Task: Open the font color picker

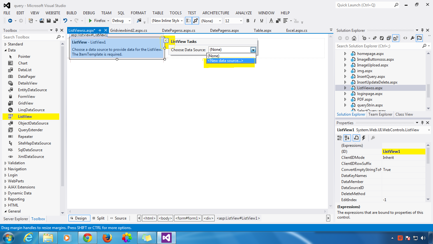Action: [271, 21]
